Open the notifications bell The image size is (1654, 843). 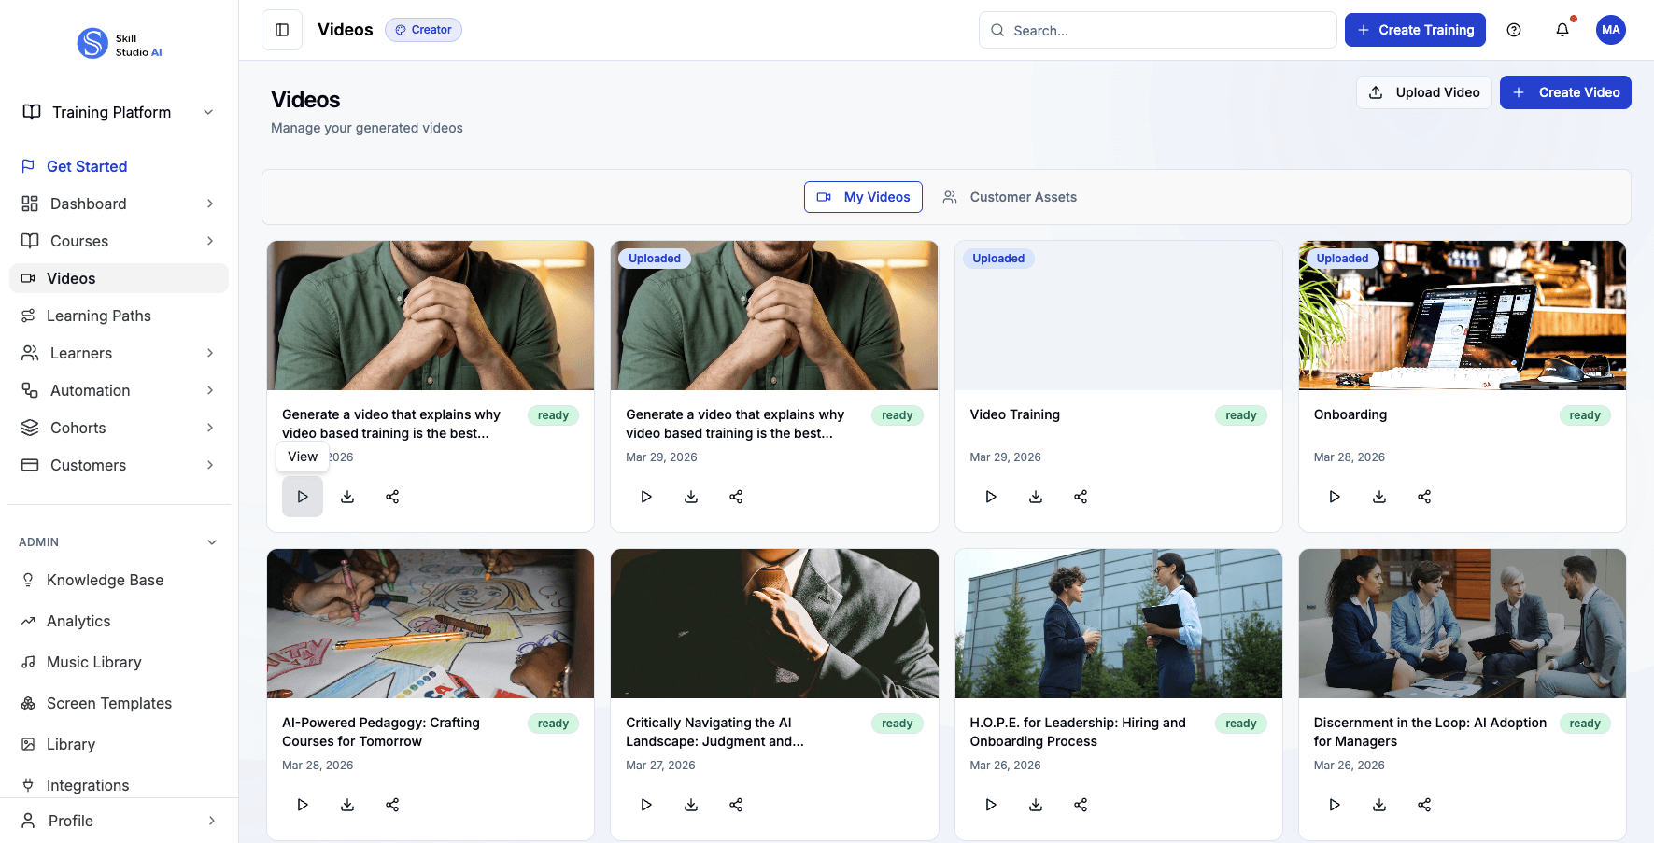(x=1562, y=30)
